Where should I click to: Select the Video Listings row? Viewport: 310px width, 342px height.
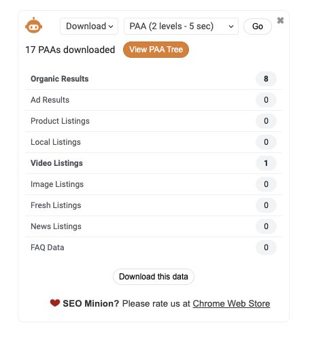tap(154, 163)
